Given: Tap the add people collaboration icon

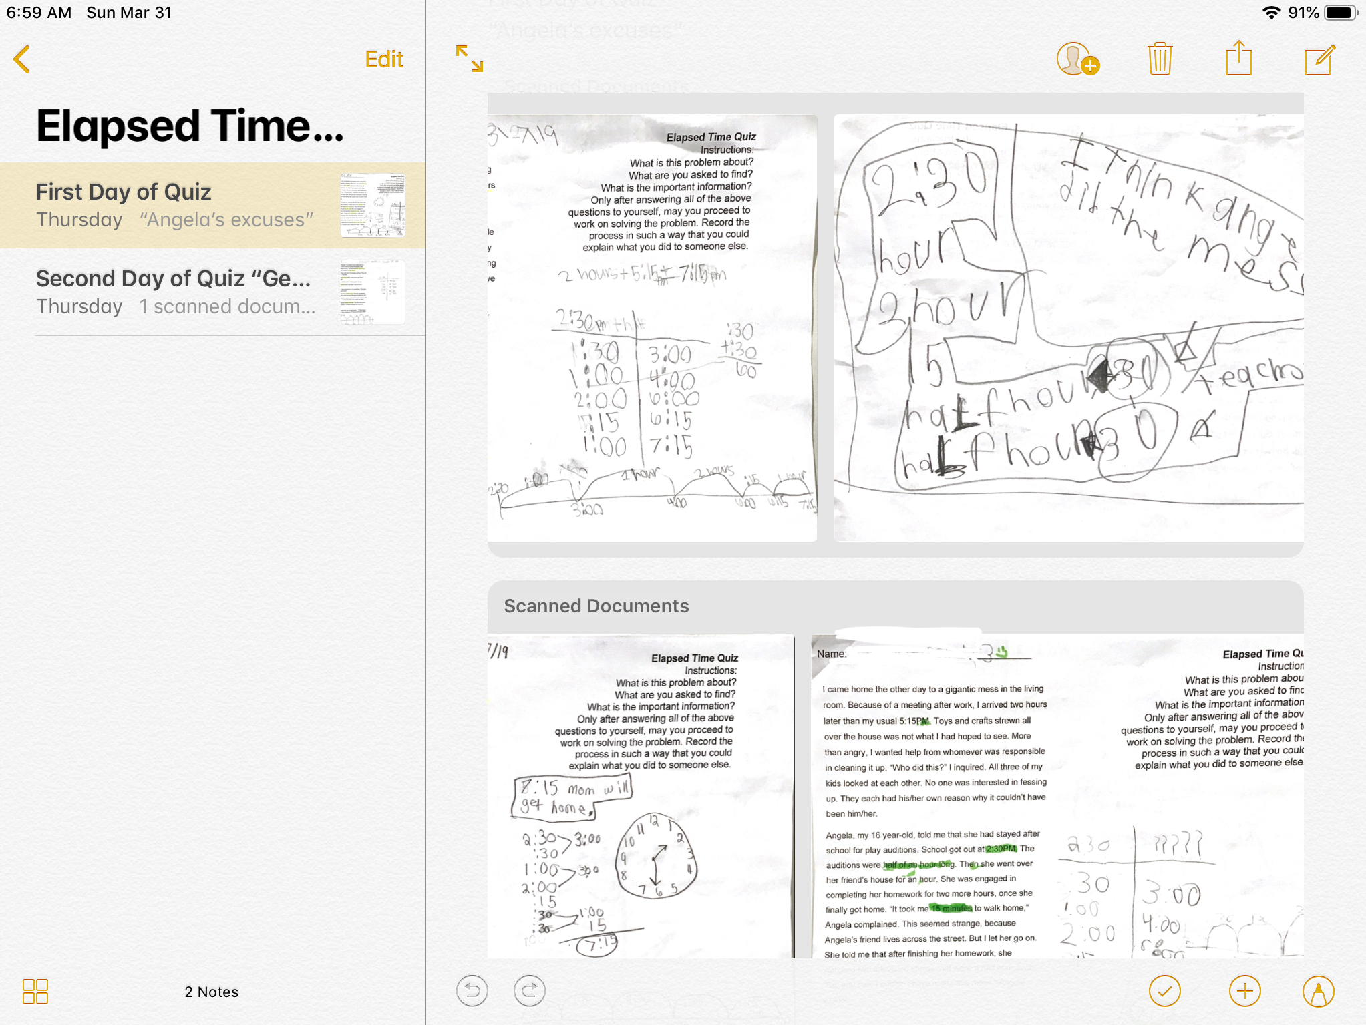Looking at the screenshot, I should tap(1077, 59).
